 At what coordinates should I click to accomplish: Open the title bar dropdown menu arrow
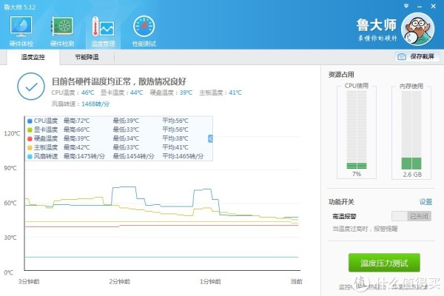coord(406,6)
